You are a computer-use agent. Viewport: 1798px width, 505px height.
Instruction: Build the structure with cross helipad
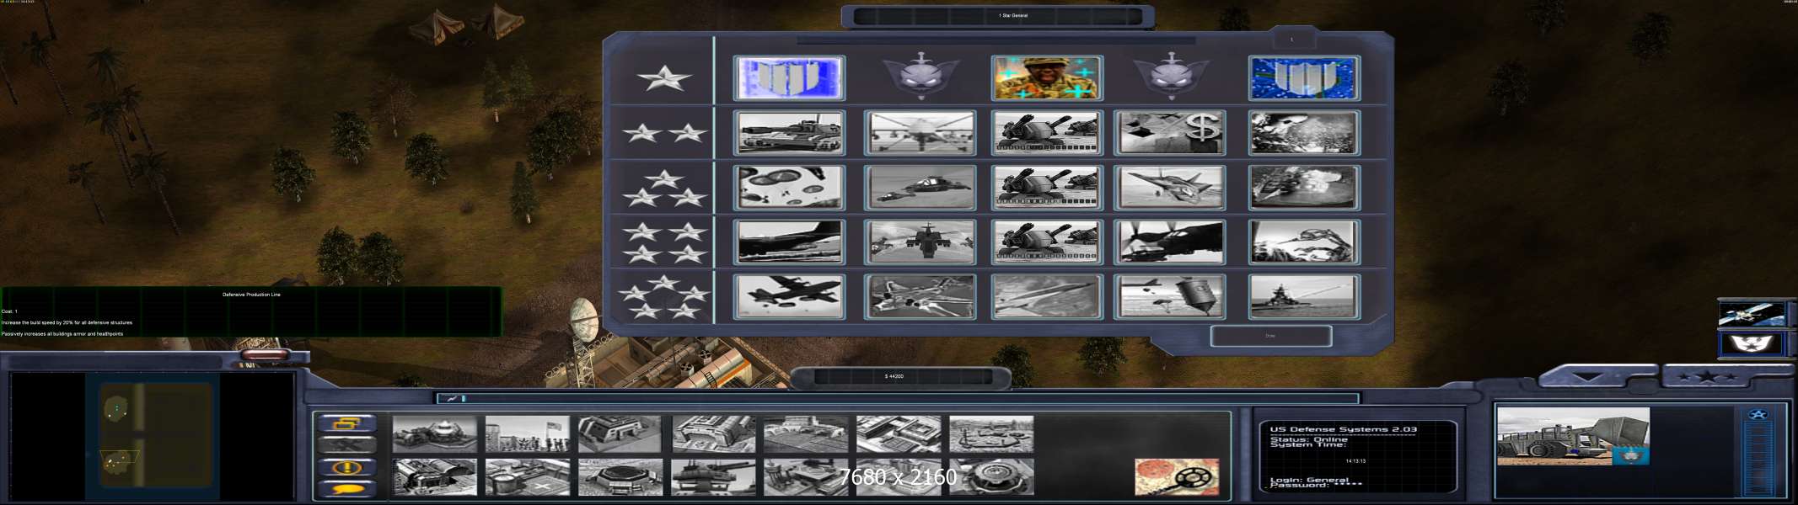528,477
